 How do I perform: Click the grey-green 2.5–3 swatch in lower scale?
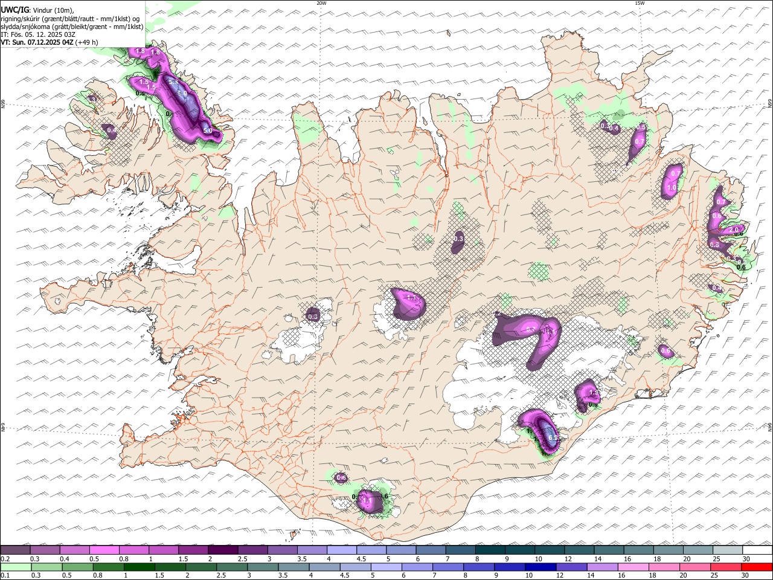tap(232, 567)
